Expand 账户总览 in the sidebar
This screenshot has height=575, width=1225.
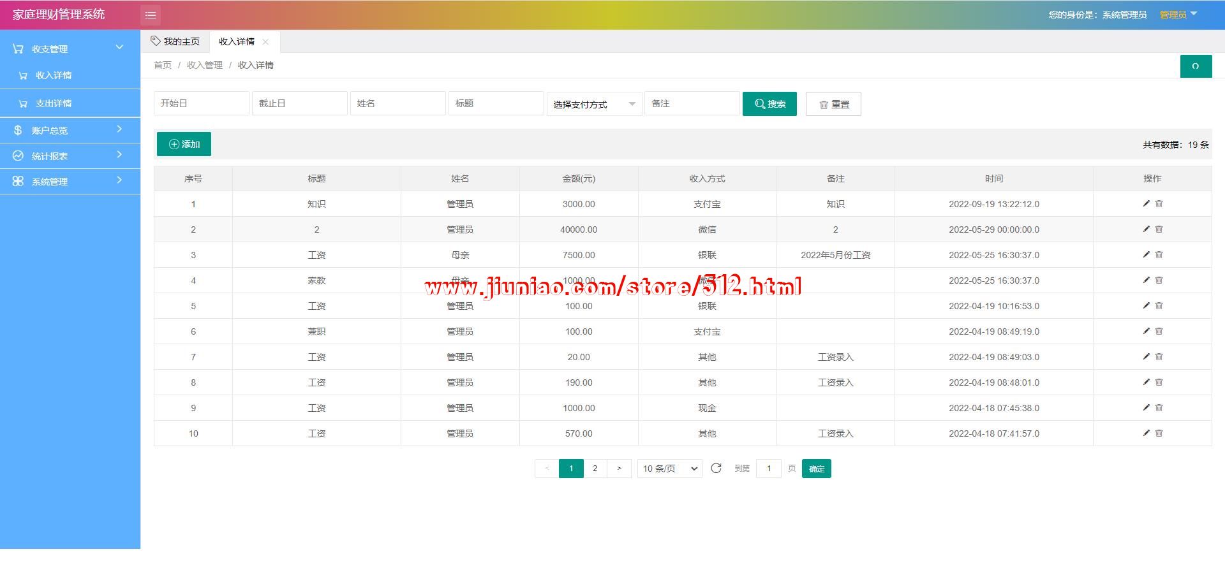pos(70,130)
